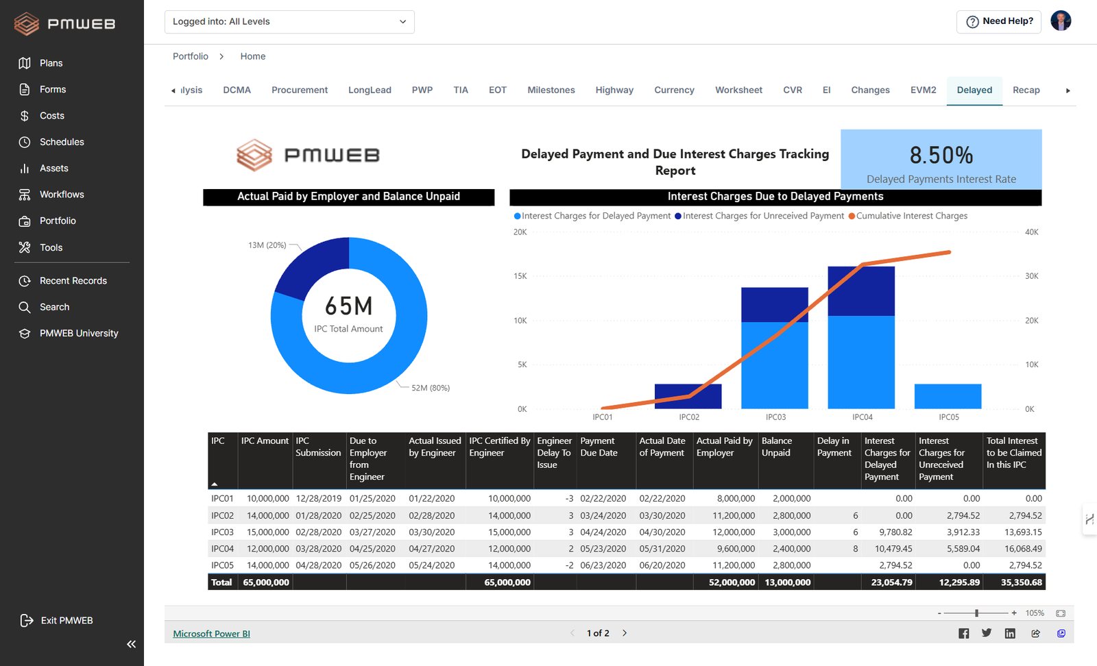Open the Highway tab
Image resolution: width=1097 pixels, height=666 pixels.
(x=614, y=90)
